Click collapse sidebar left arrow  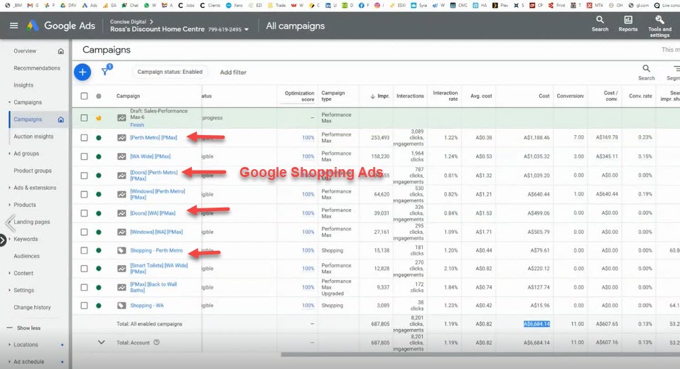tap(10, 223)
